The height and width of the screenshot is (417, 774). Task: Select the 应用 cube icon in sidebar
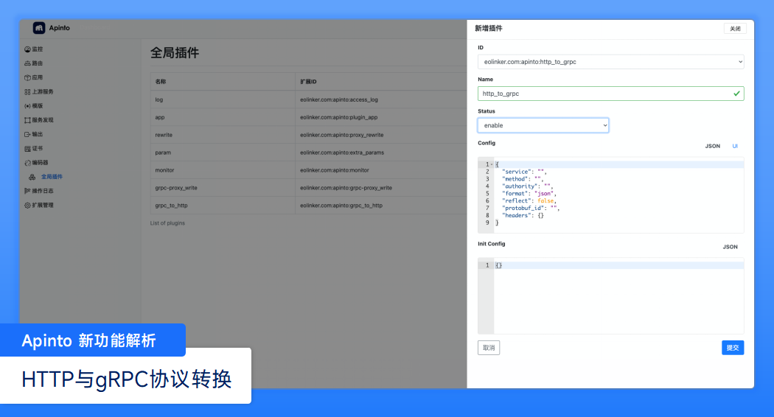28,77
